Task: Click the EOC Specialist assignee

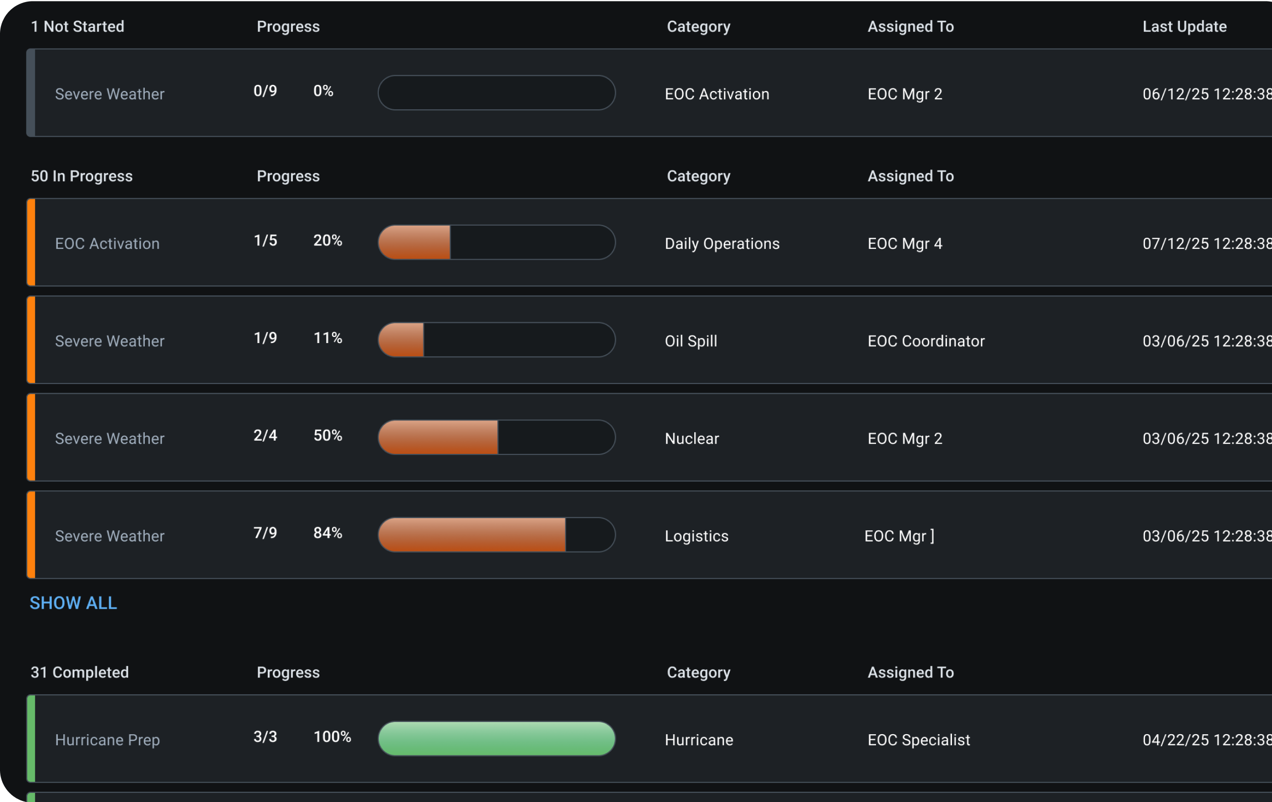Action: (x=919, y=740)
